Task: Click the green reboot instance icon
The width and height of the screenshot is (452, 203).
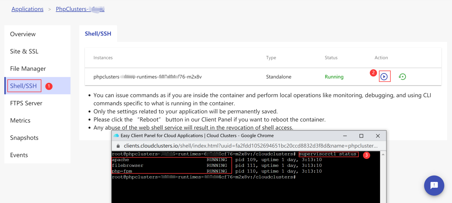Action: (x=402, y=77)
